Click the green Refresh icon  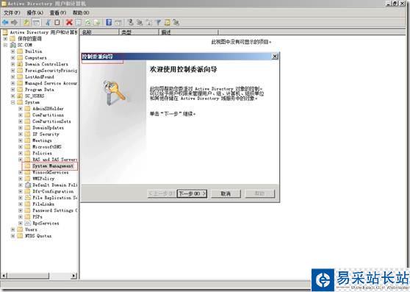88,23
